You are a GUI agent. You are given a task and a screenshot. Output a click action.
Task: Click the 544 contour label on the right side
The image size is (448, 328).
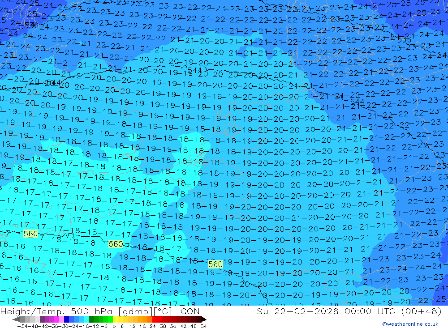(357, 102)
